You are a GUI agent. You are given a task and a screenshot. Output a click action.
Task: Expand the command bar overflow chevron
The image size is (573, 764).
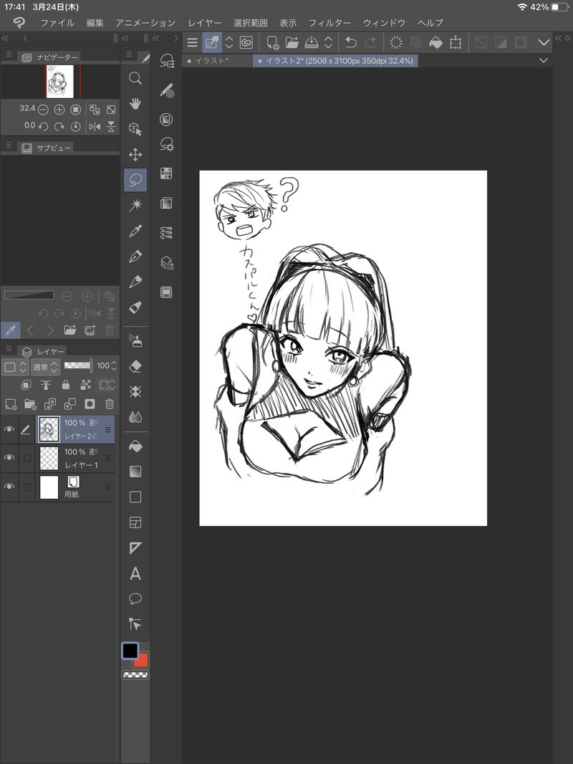click(x=544, y=42)
